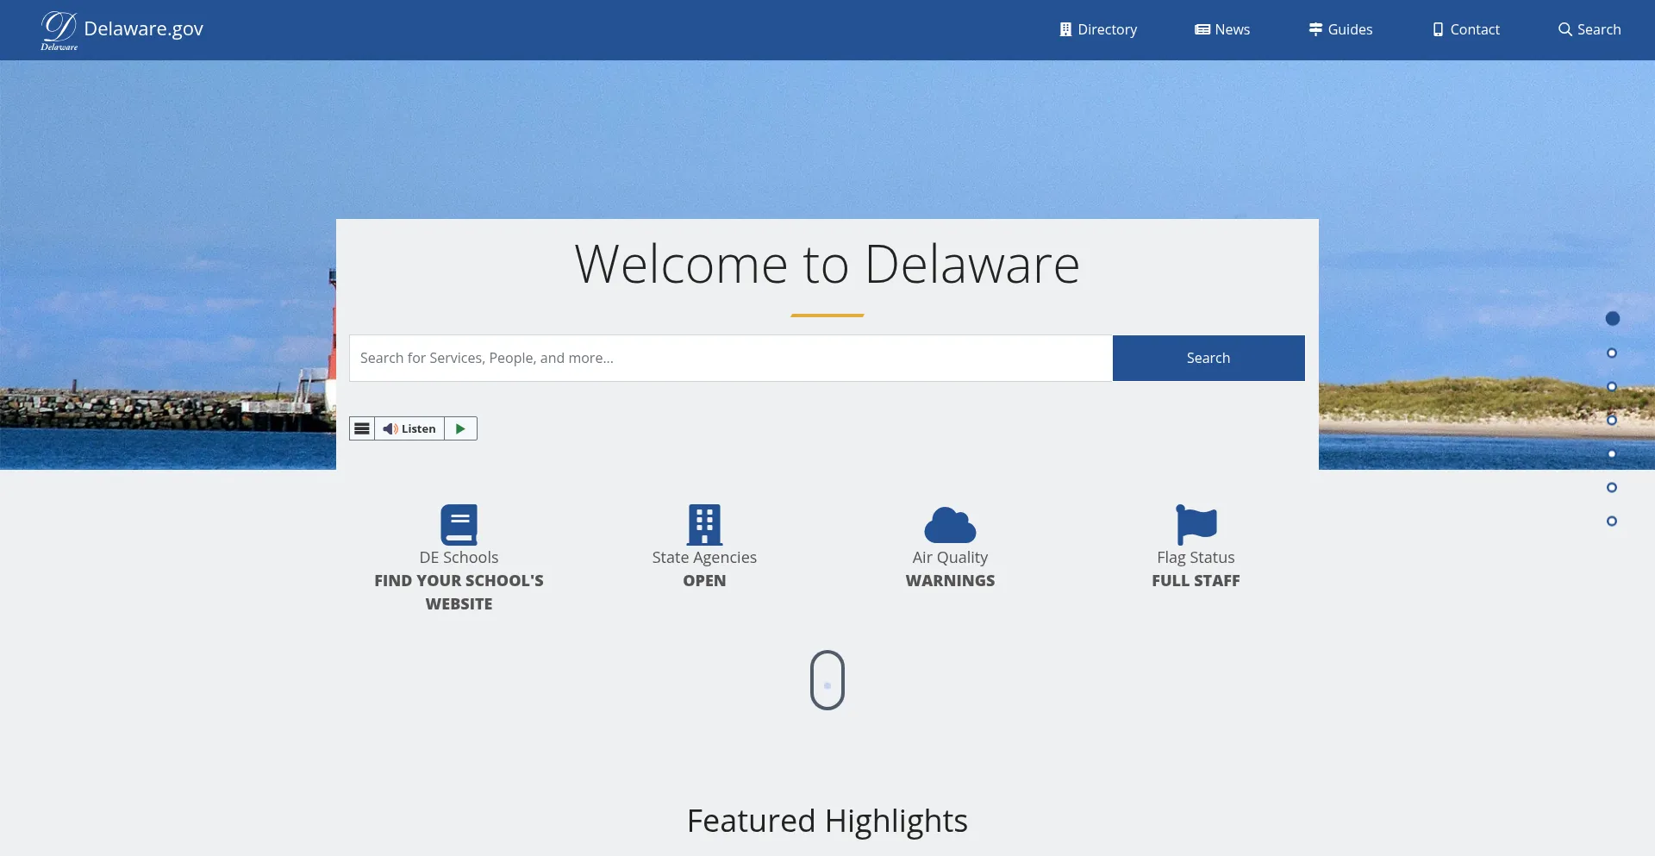Click the Delaware.gov logo icon

[x=59, y=30]
